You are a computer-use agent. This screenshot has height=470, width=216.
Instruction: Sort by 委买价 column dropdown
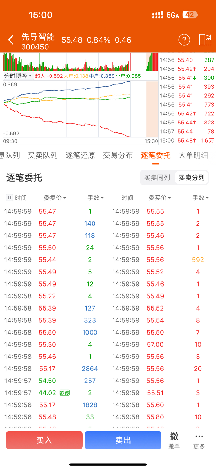click(160, 198)
